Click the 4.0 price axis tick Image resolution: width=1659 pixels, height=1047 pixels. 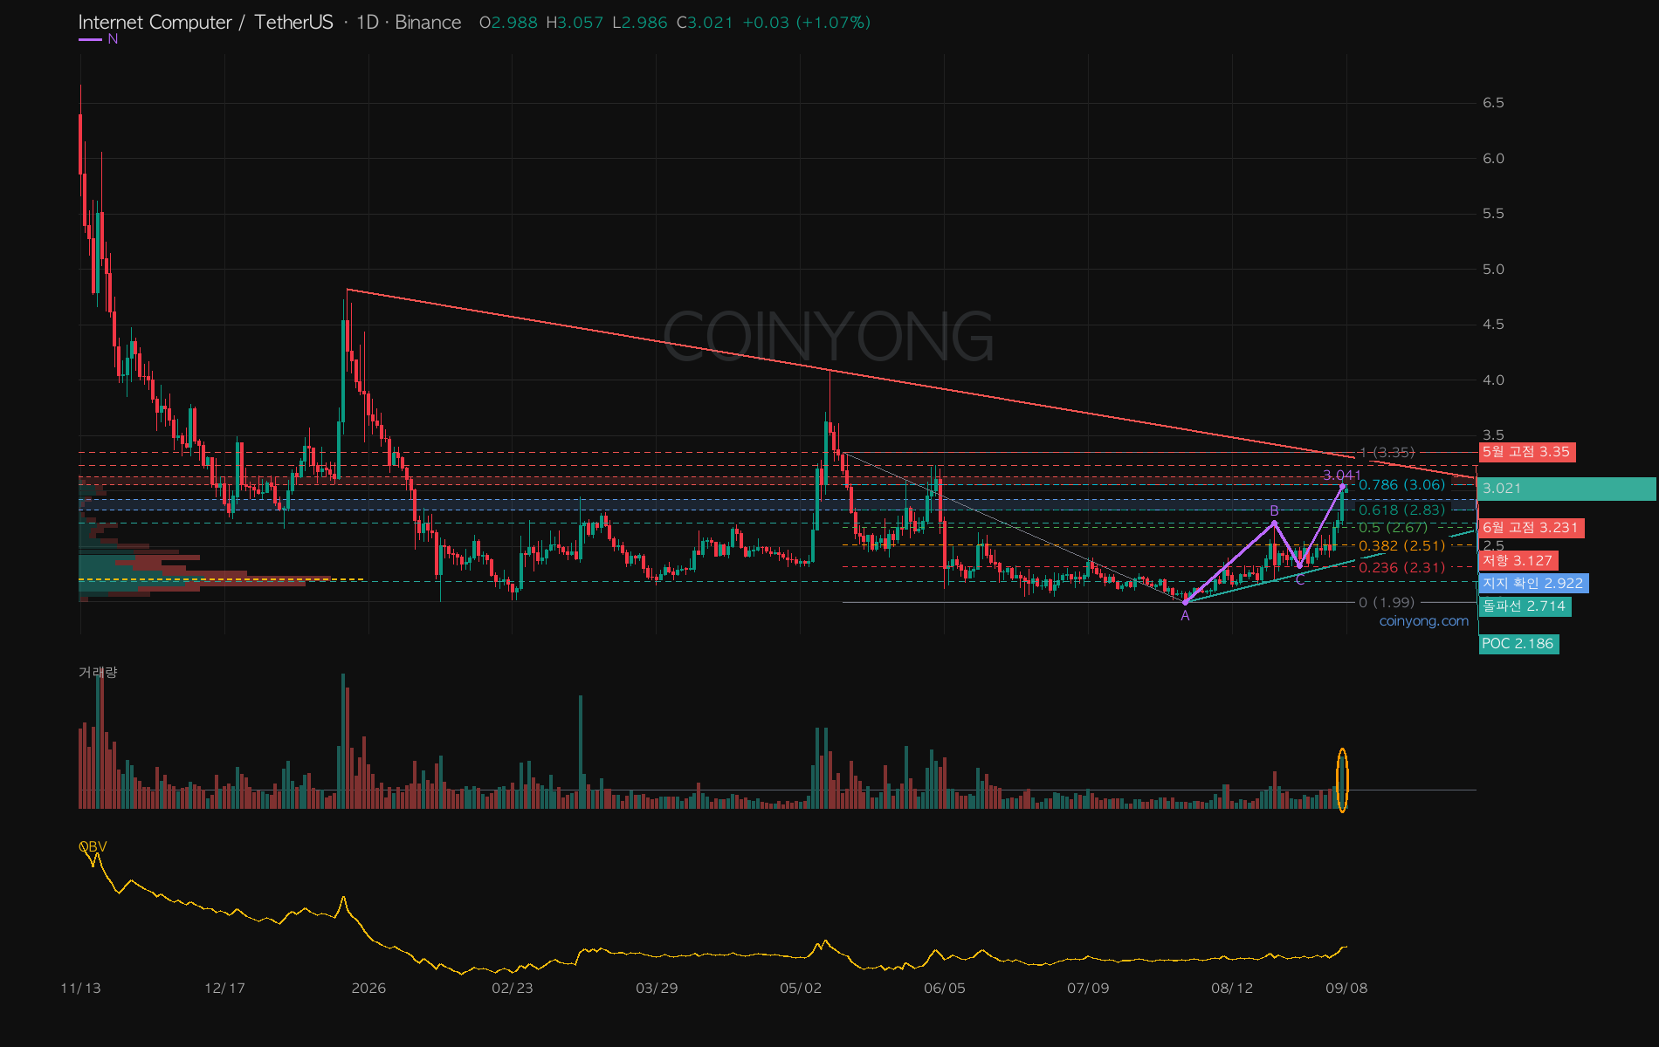(1493, 380)
